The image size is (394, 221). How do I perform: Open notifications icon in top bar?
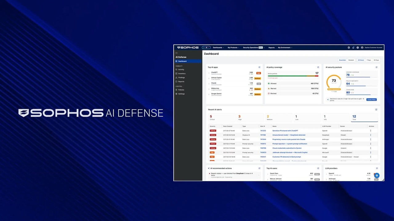pos(353,48)
